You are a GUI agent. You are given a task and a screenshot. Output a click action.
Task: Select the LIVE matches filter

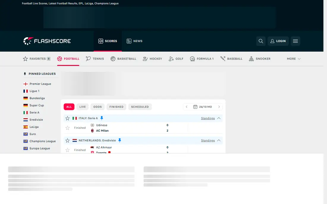83,107
